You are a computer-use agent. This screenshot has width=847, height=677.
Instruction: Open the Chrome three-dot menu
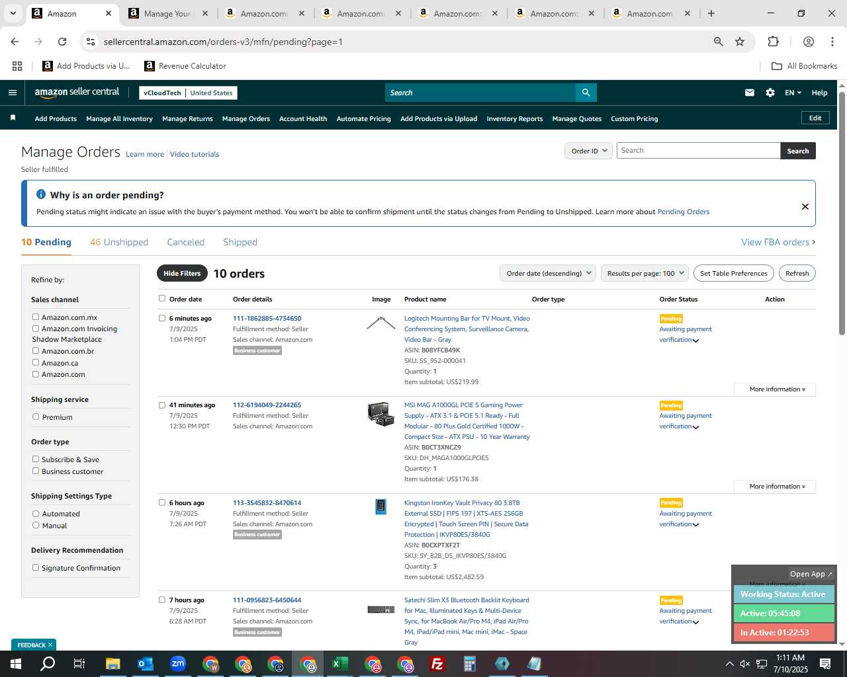(x=832, y=42)
